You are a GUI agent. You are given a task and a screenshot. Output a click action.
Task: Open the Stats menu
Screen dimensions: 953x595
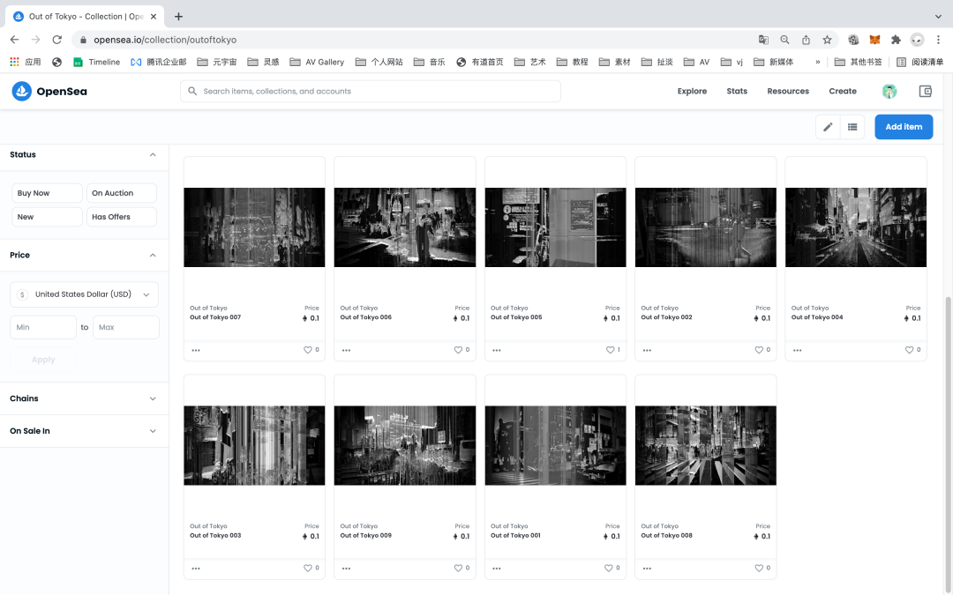click(737, 91)
